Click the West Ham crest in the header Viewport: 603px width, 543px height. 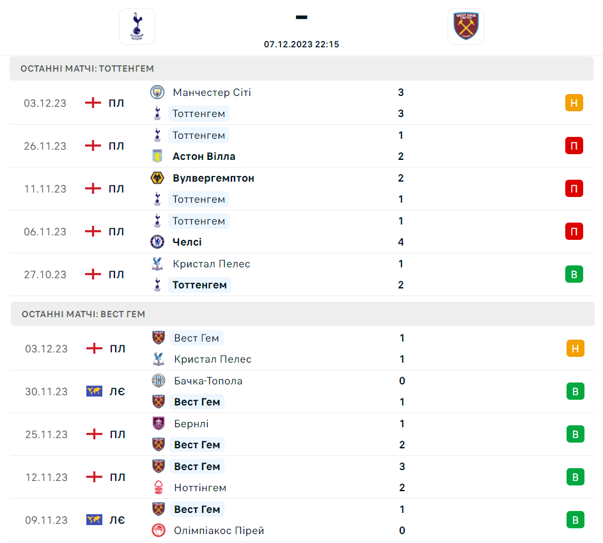(466, 26)
